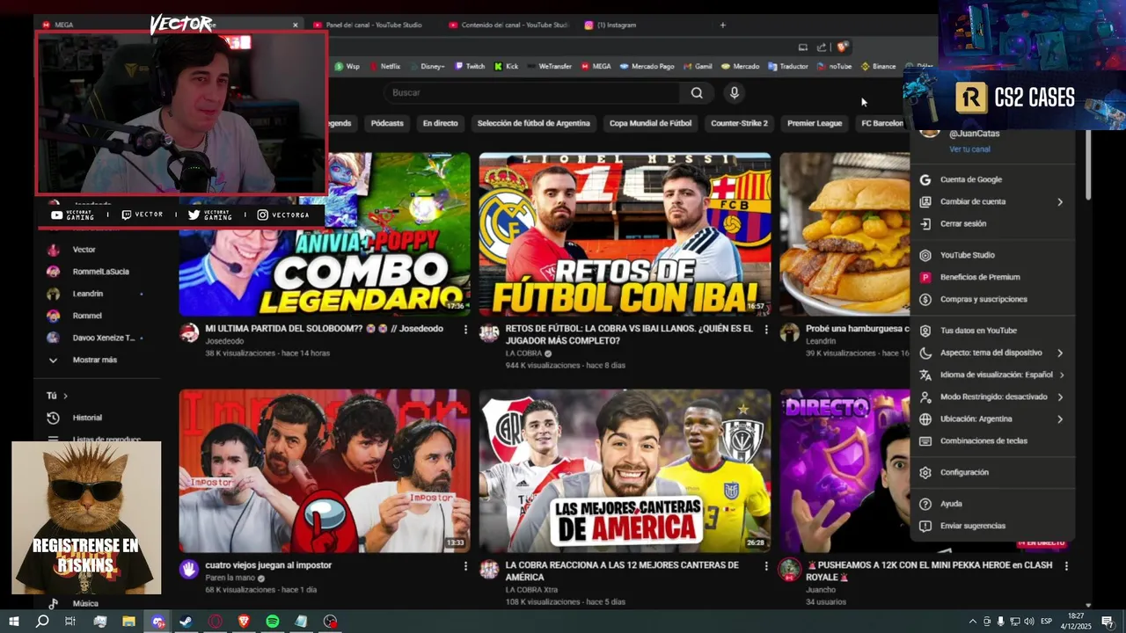This screenshot has width=1126, height=633.
Task: Filter by Premier League chip
Action: (x=815, y=123)
